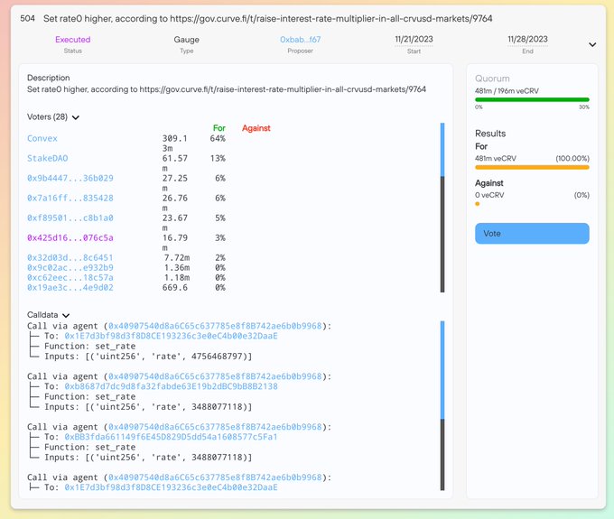
Task: Open the Convex voter link
Action: tap(42, 139)
